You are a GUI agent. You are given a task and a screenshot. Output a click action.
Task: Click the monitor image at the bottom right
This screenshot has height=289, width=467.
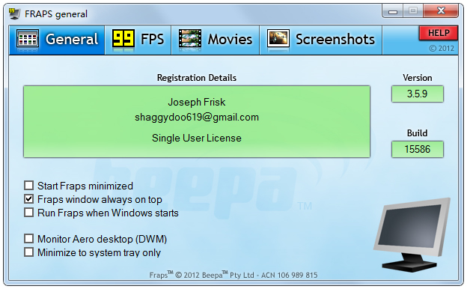point(412,234)
